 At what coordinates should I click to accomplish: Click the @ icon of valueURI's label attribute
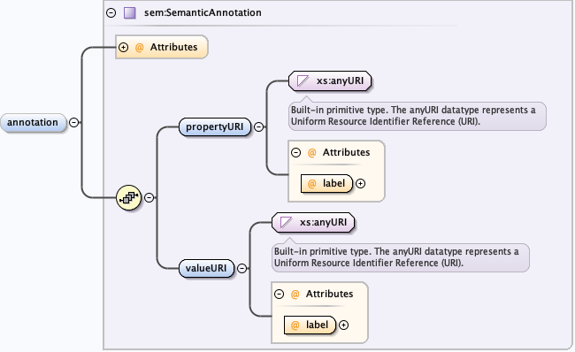click(x=295, y=325)
